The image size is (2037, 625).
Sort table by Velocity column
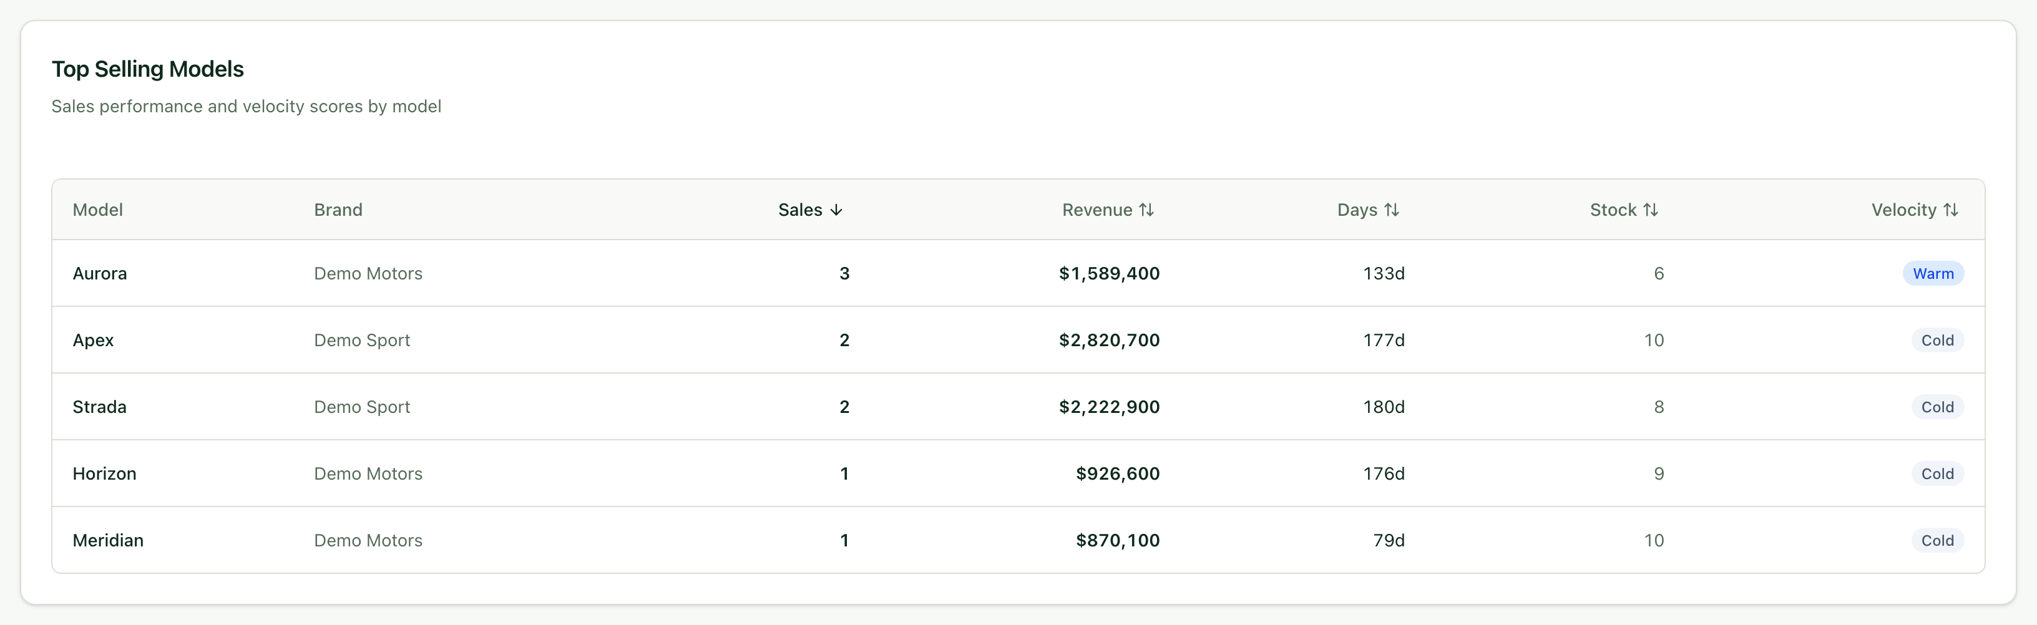point(1915,210)
